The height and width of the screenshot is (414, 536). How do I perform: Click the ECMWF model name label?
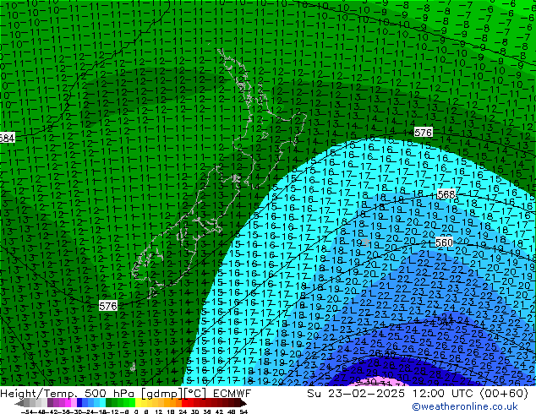pyautogui.click(x=232, y=394)
